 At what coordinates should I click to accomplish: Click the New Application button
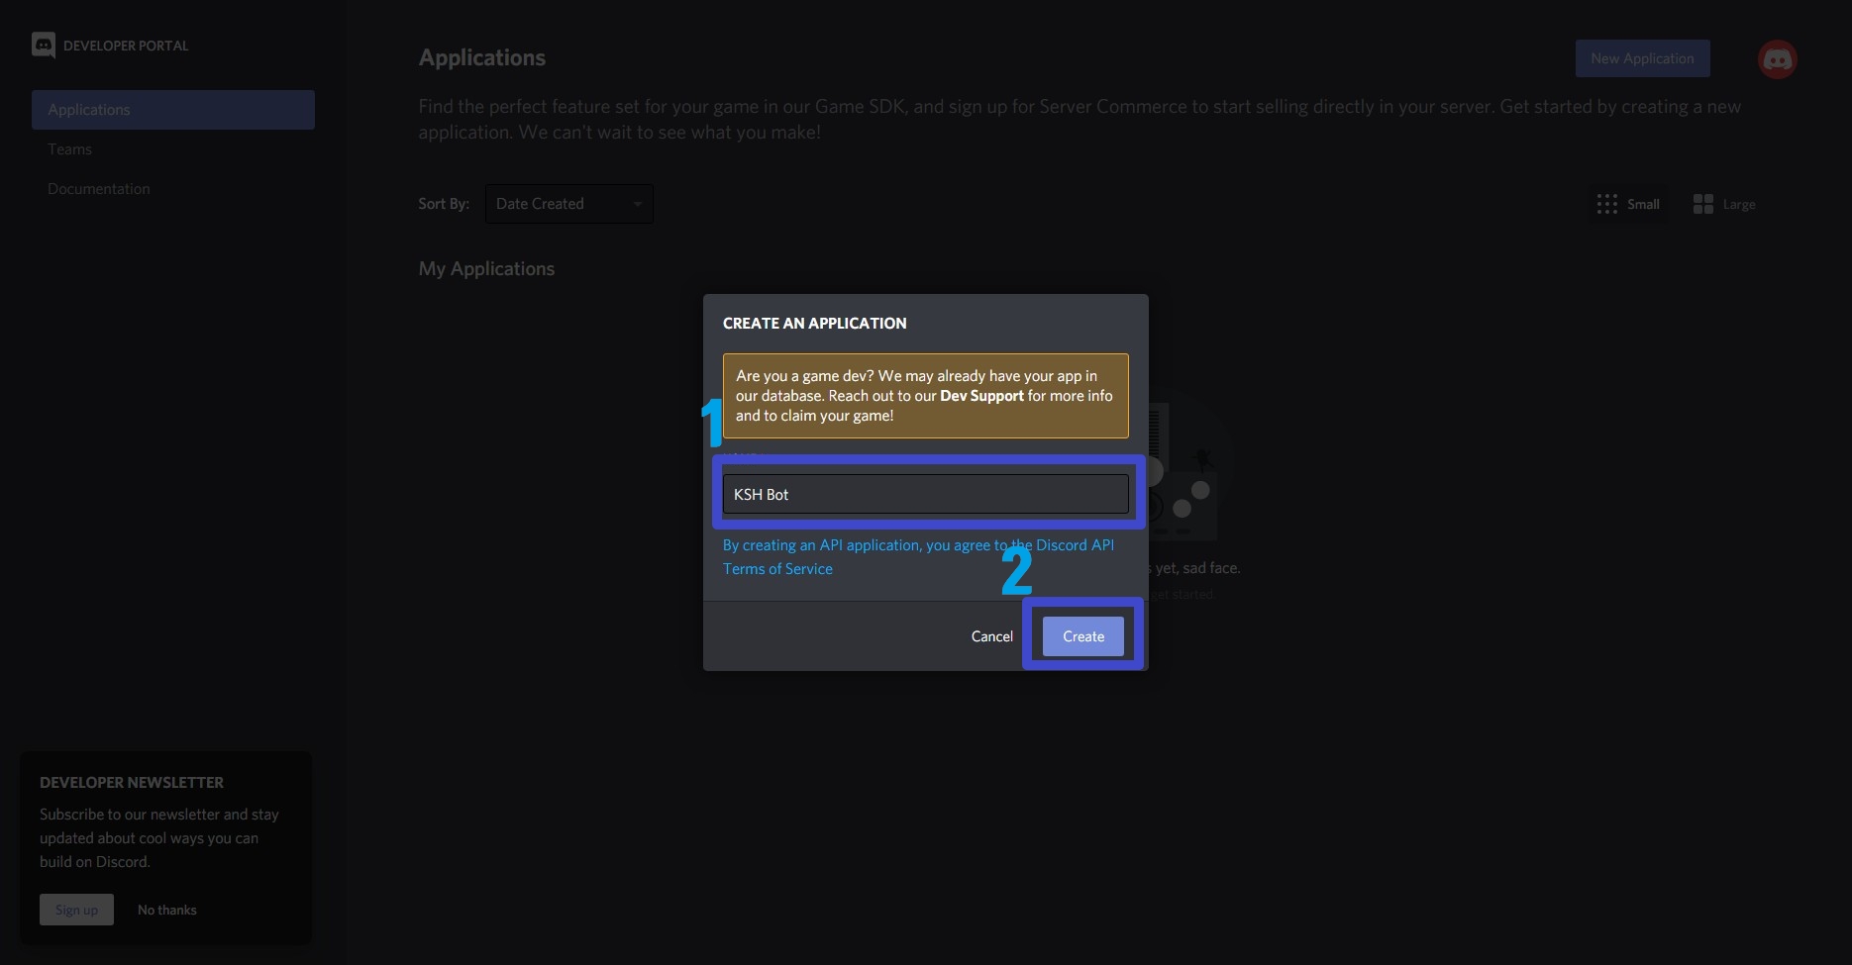coord(1642,58)
